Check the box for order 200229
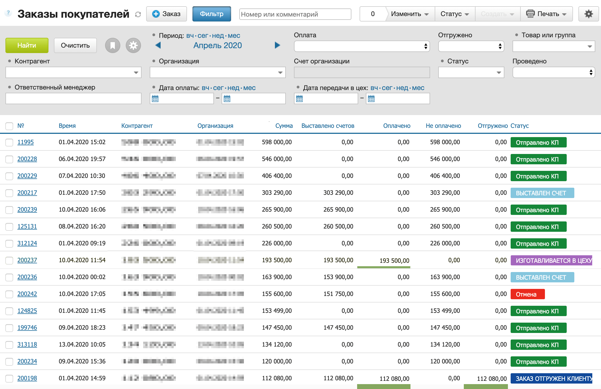Image resolution: width=601 pixels, height=389 pixels. (x=9, y=176)
